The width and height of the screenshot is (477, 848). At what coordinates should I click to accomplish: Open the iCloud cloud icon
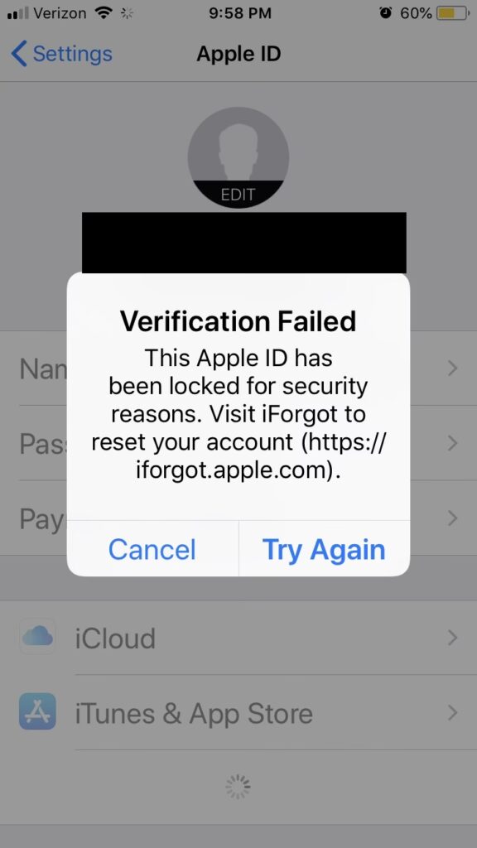click(37, 637)
